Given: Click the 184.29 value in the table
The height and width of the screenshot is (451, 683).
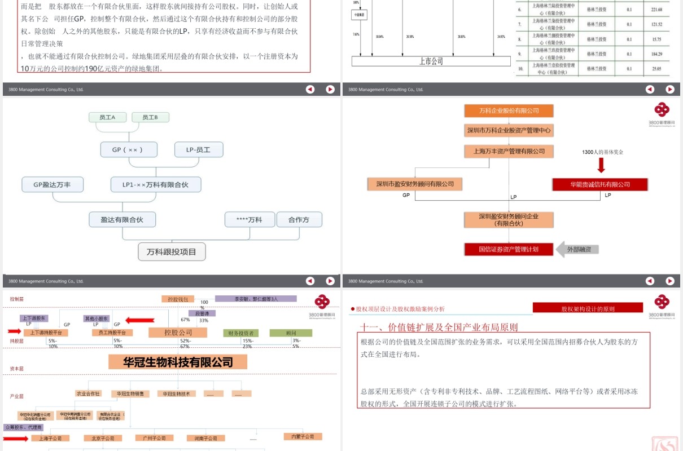Looking at the screenshot, I should 656,54.
